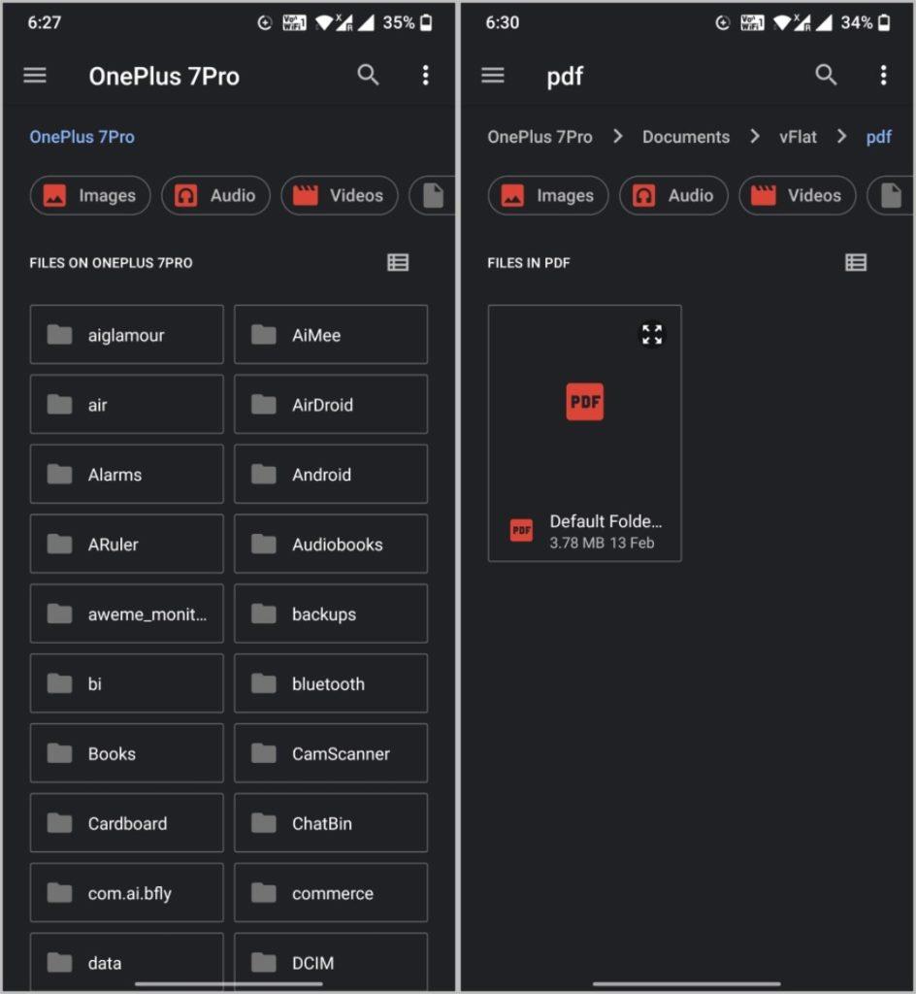Viewport: 916px width, 994px height.
Task: Open Alarms folder
Action: pyautogui.click(x=127, y=474)
